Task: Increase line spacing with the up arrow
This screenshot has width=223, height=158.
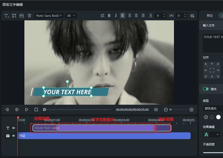Action: [x=164, y=15]
